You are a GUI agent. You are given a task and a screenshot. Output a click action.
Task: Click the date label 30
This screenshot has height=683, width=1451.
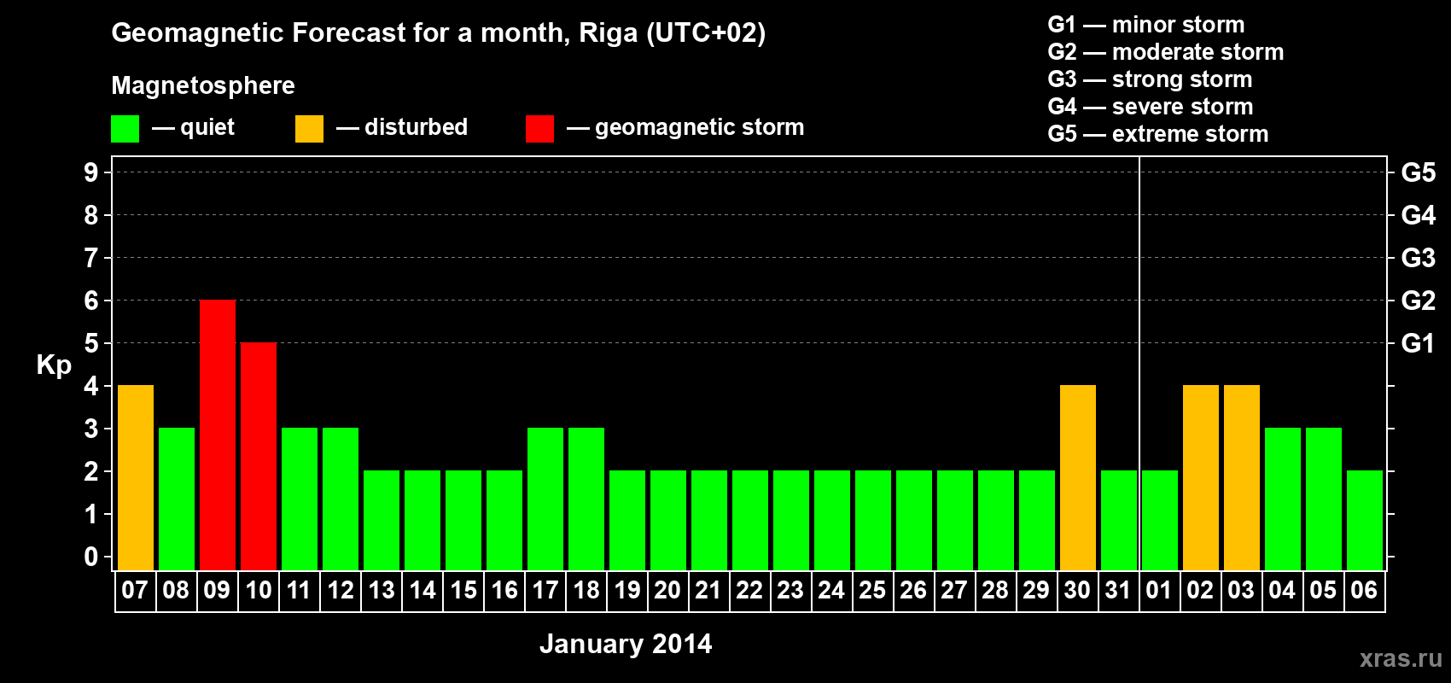click(1077, 591)
